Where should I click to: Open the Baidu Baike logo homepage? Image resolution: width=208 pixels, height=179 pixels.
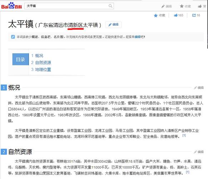tap(11, 6)
